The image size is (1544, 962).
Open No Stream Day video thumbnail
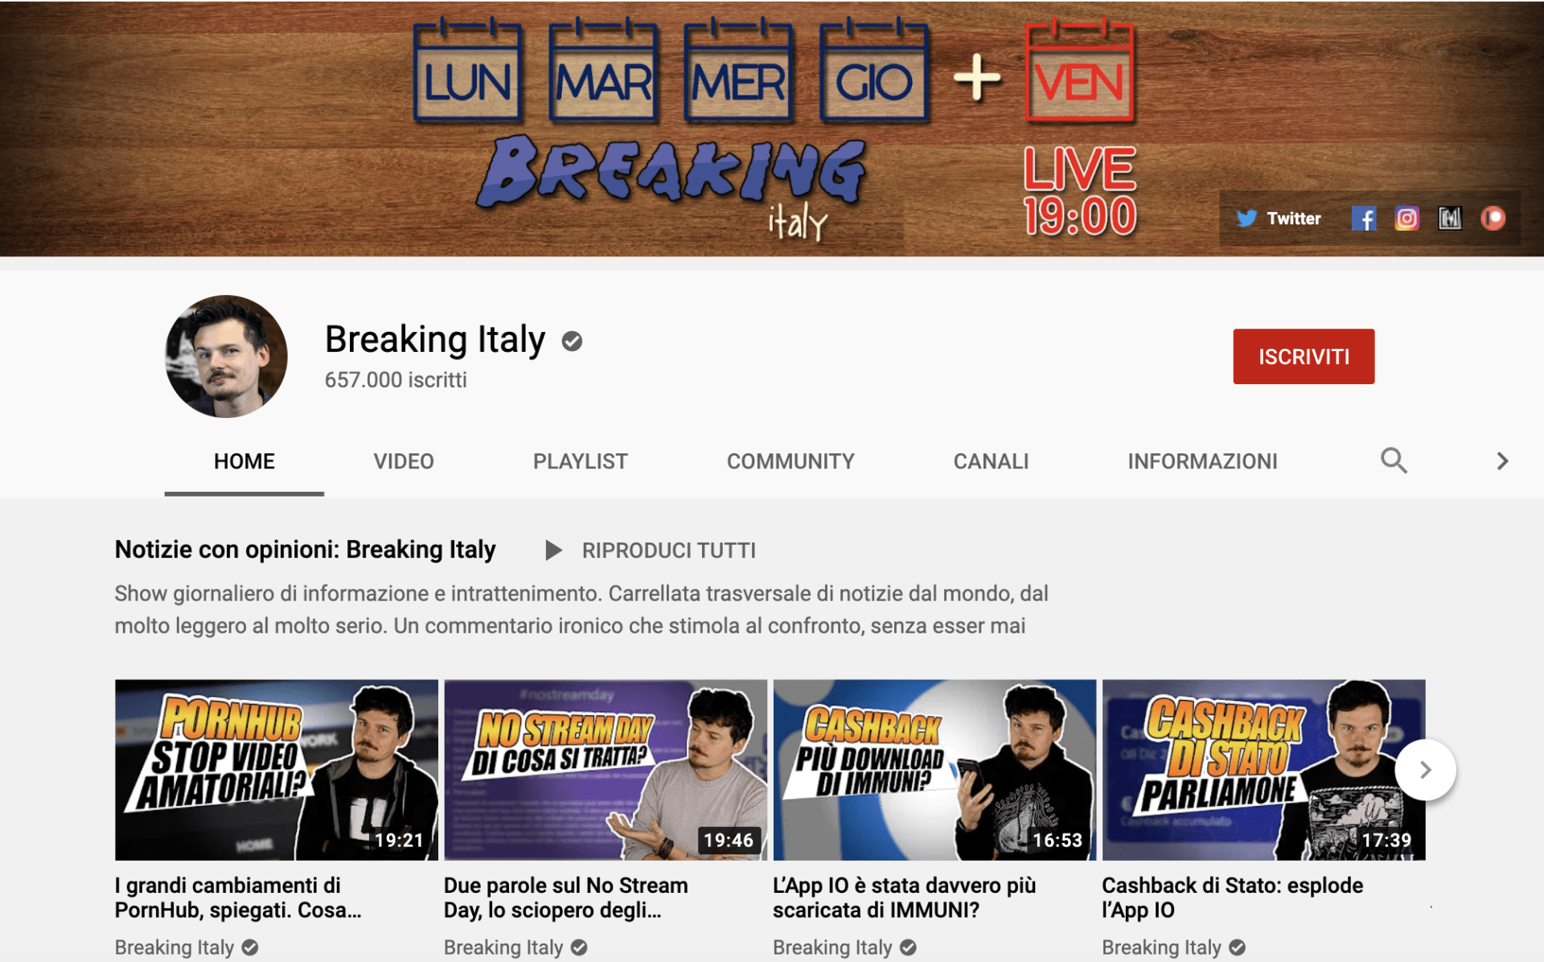coord(606,770)
